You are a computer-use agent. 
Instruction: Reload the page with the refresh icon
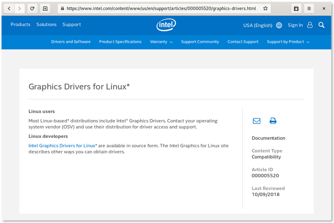coord(32,8)
